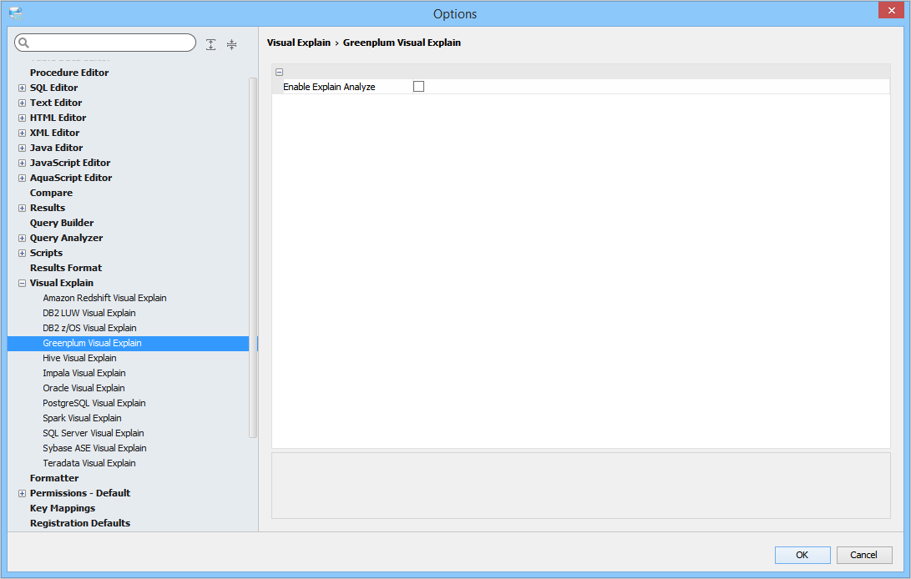This screenshot has width=911, height=579.
Task: Click the SQL Editor tree label
Action: 53,88
